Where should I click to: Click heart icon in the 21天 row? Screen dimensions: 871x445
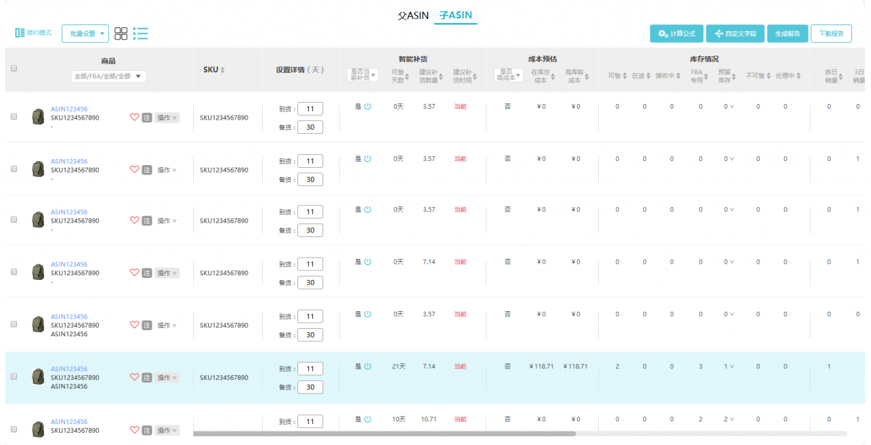tap(134, 378)
